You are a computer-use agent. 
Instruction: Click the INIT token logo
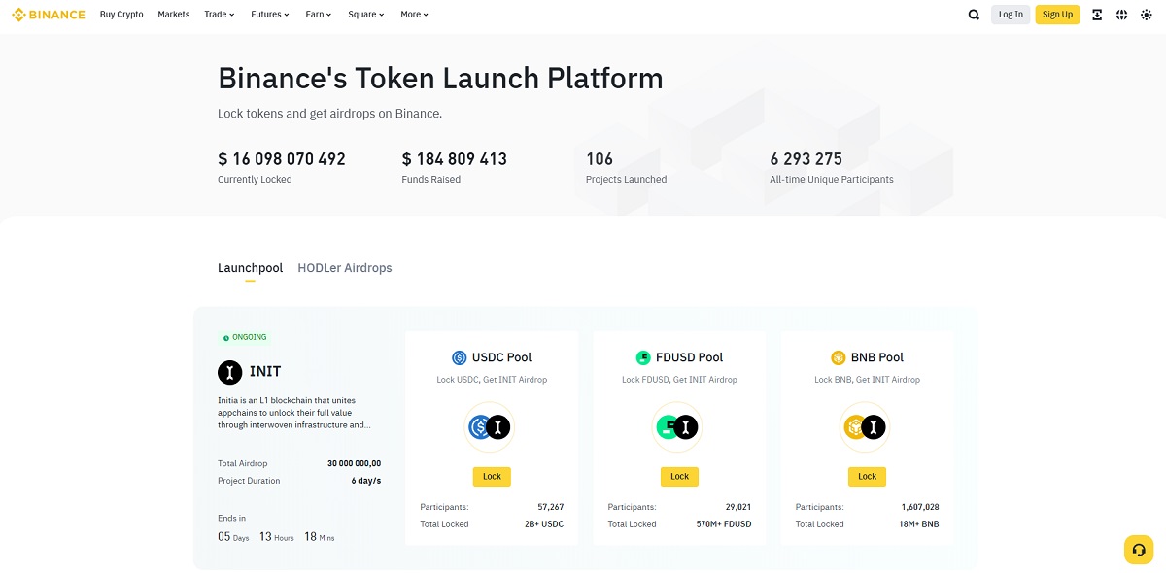pos(229,372)
